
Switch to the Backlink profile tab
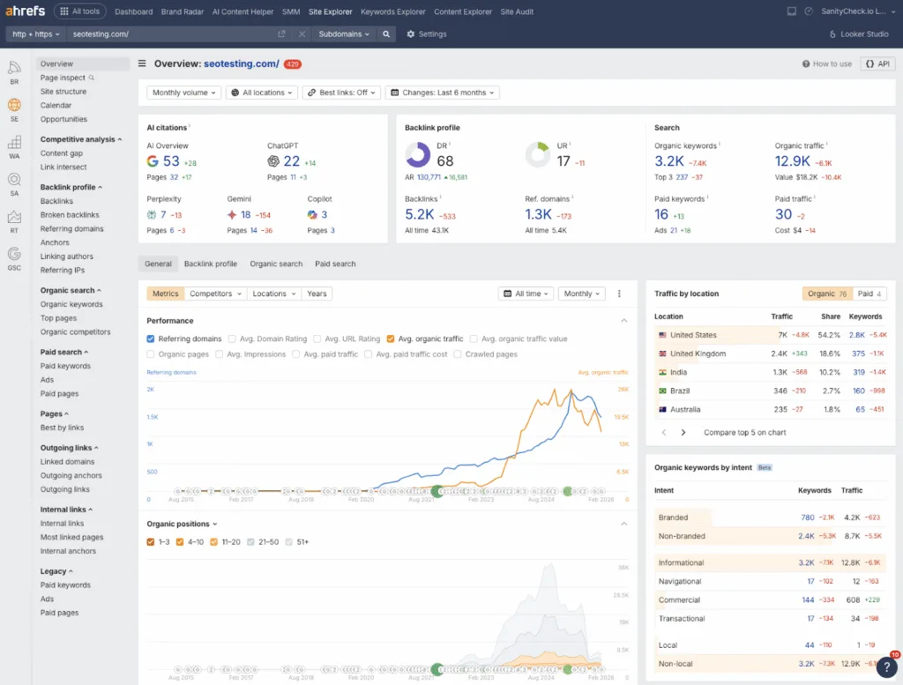click(210, 263)
